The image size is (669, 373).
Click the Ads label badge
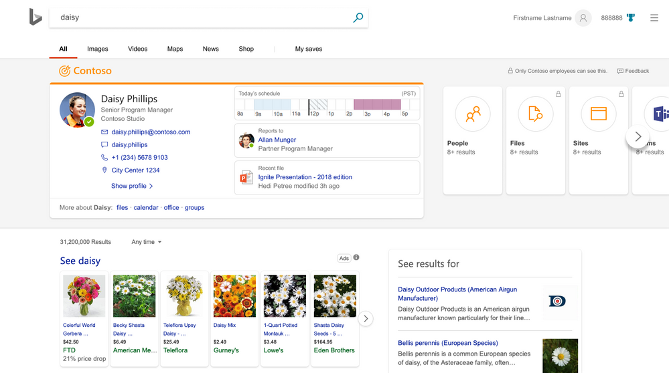click(344, 258)
